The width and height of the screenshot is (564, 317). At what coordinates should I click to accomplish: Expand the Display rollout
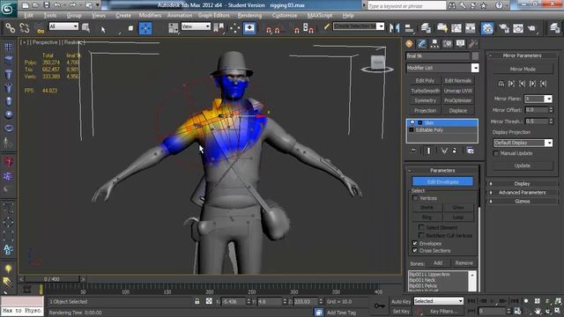pyautogui.click(x=522, y=184)
